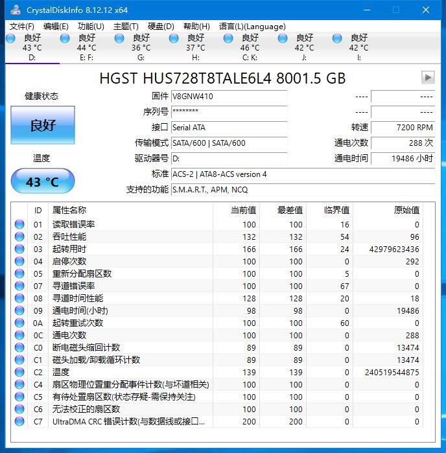Image resolution: width=446 pixels, height=453 pixels.
Task: Click the status icon for attribute C5
Action: (x=19, y=397)
